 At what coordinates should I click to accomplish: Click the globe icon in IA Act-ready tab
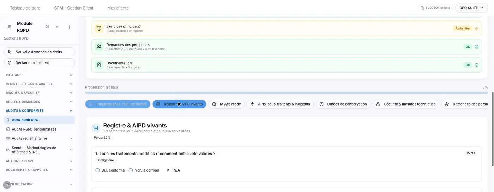click(x=214, y=104)
